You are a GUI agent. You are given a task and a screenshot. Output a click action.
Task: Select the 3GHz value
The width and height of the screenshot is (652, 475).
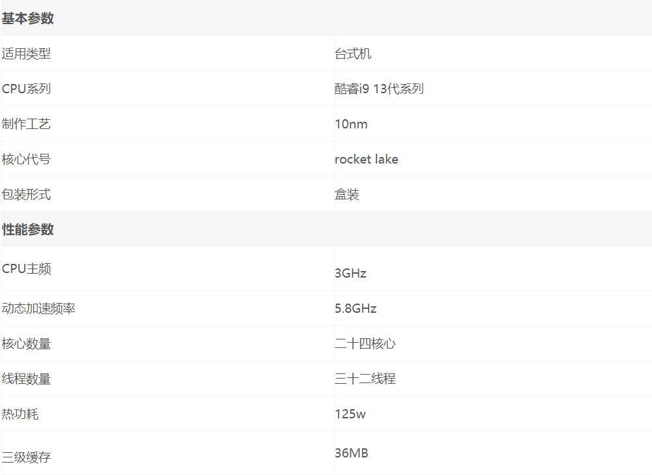(x=350, y=273)
